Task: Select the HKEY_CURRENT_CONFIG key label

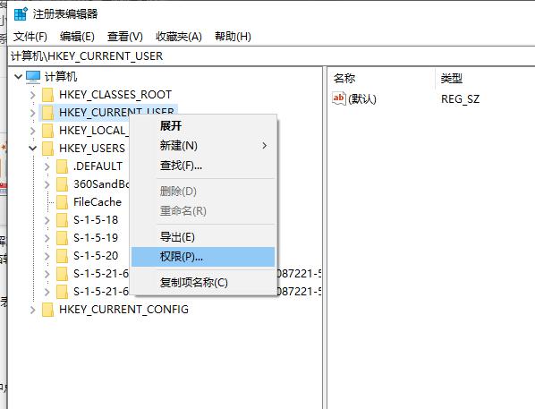Action: point(123,310)
